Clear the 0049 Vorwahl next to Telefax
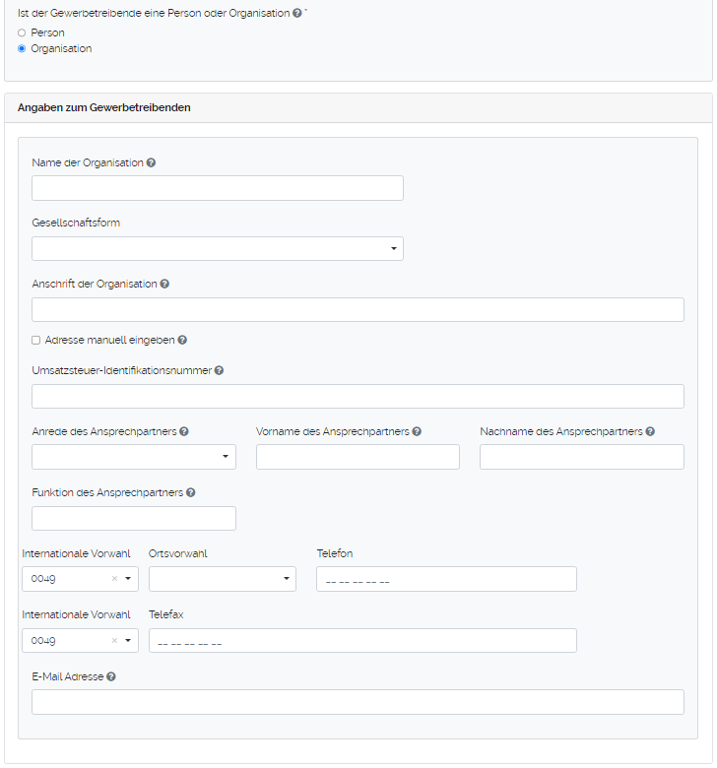 coord(114,640)
